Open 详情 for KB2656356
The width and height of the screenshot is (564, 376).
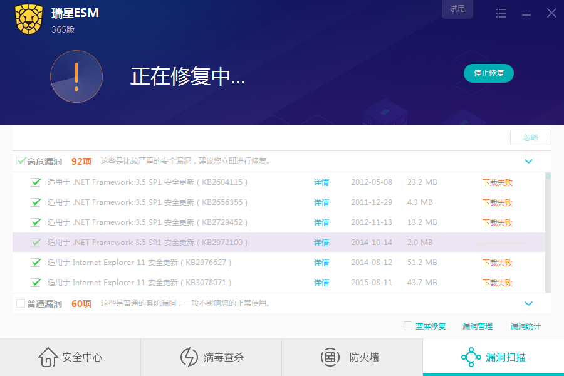(x=321, y=202)
